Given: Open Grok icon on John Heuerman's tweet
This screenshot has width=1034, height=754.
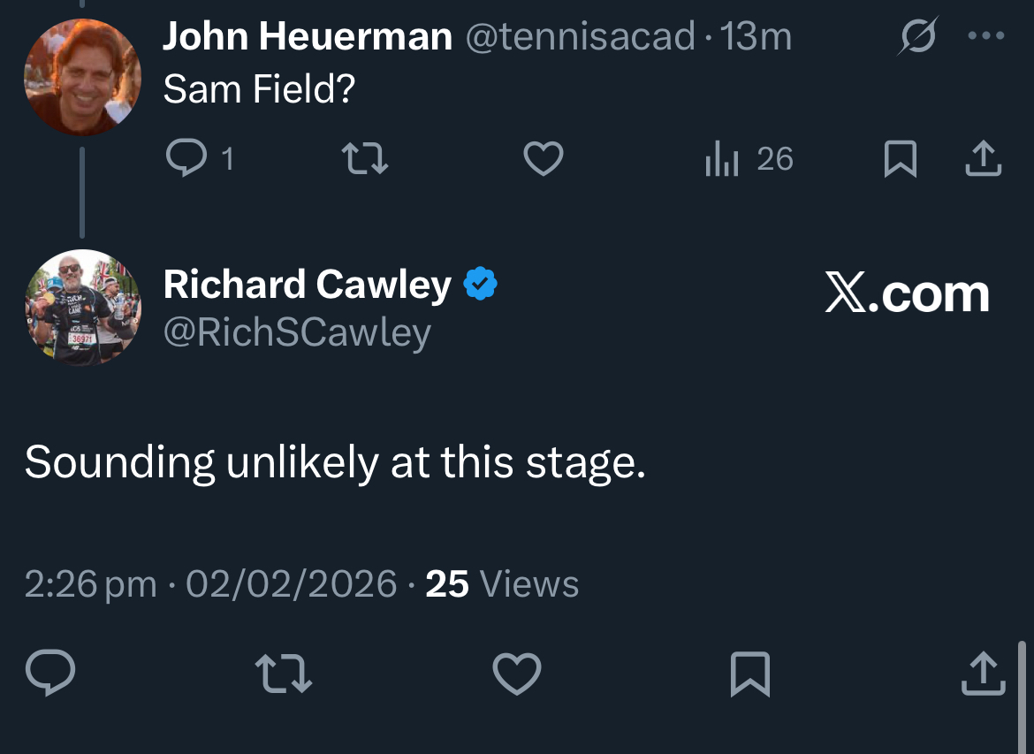Looking at the screenshot, I should (x=918, y=37).
